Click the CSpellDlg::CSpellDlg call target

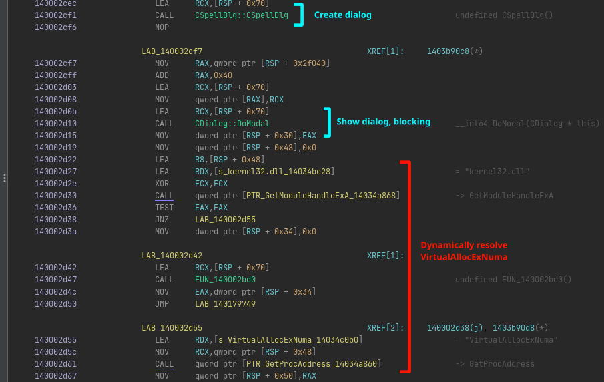click(242, 15)
